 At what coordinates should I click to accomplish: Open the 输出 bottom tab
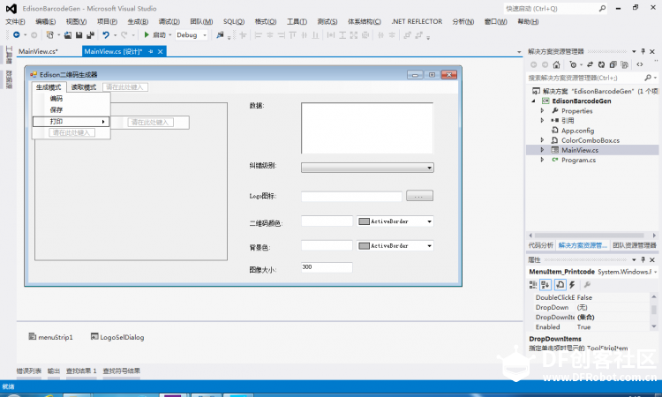click(54, 371)
